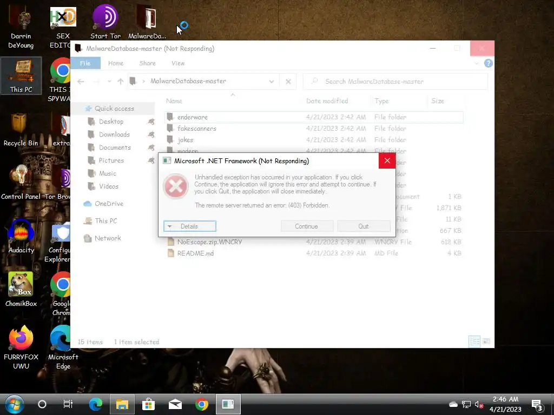Open the File tab in Explorer

click(x=85, y=63)
